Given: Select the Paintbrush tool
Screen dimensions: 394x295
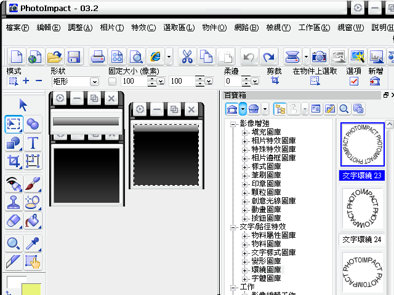Looking at the screenshot, I should coord(33,184).
